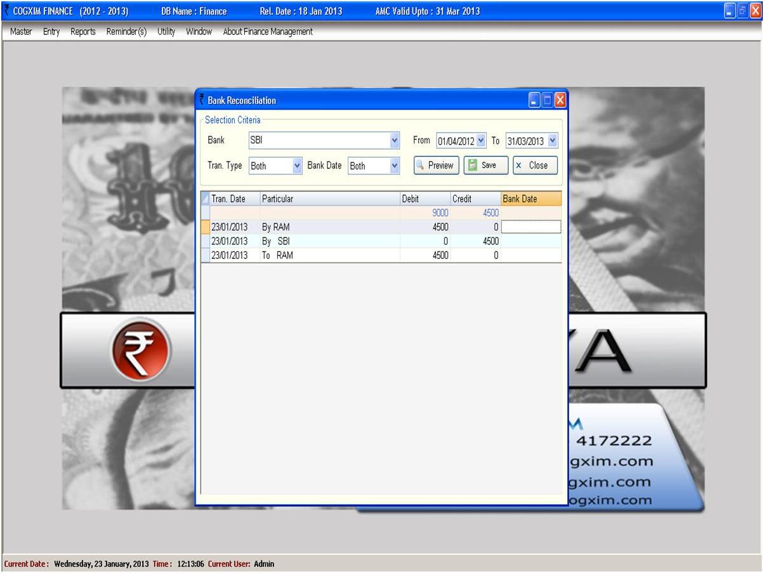The image size is (764, 574).
Task: Minimize the Bank Reconciliation window
Action: 534,100
